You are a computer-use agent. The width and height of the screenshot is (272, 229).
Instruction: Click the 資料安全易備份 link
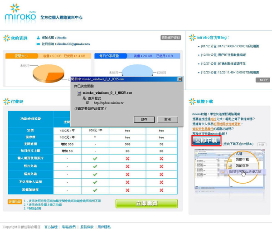pyautogui.click(x=203, y=129)
